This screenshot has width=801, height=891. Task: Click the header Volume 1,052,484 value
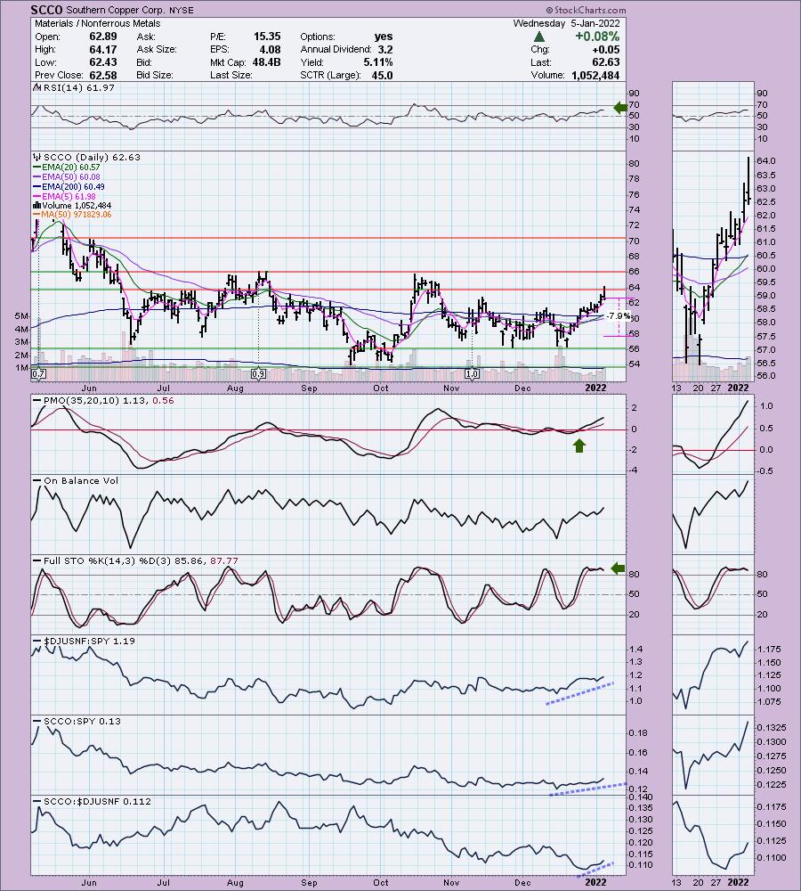click(x=595, y=75)
